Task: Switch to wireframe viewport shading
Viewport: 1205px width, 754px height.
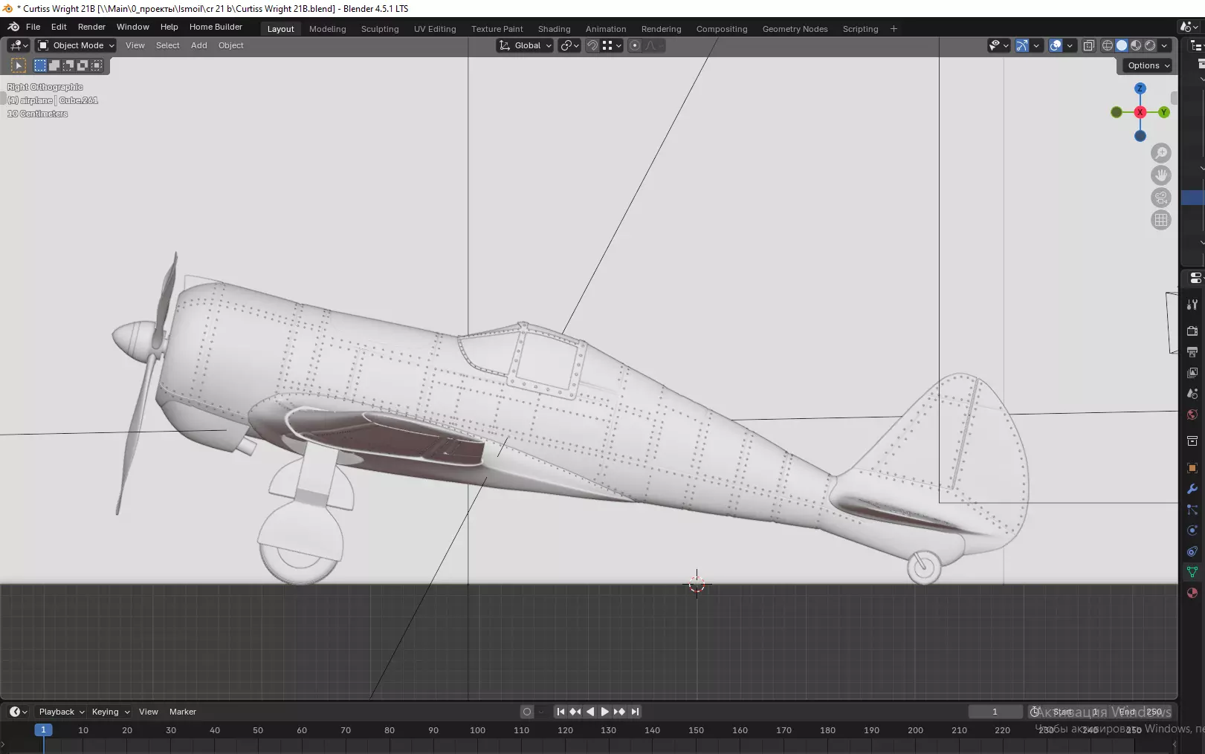Action: click(x=1108, y=45)
